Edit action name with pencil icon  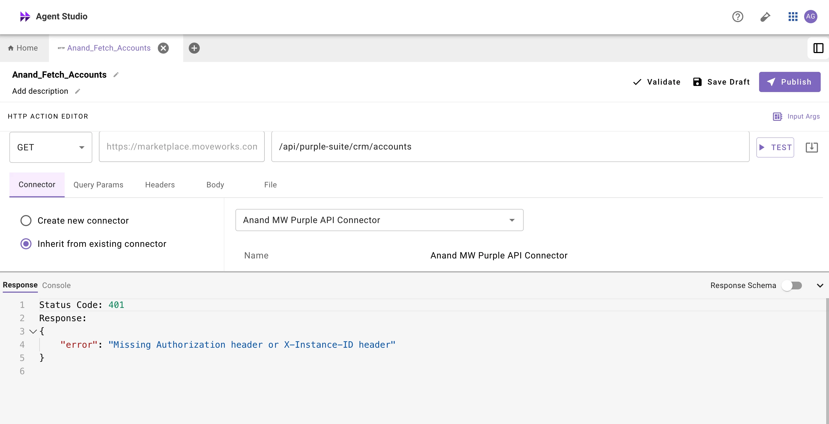pos(116,75)
